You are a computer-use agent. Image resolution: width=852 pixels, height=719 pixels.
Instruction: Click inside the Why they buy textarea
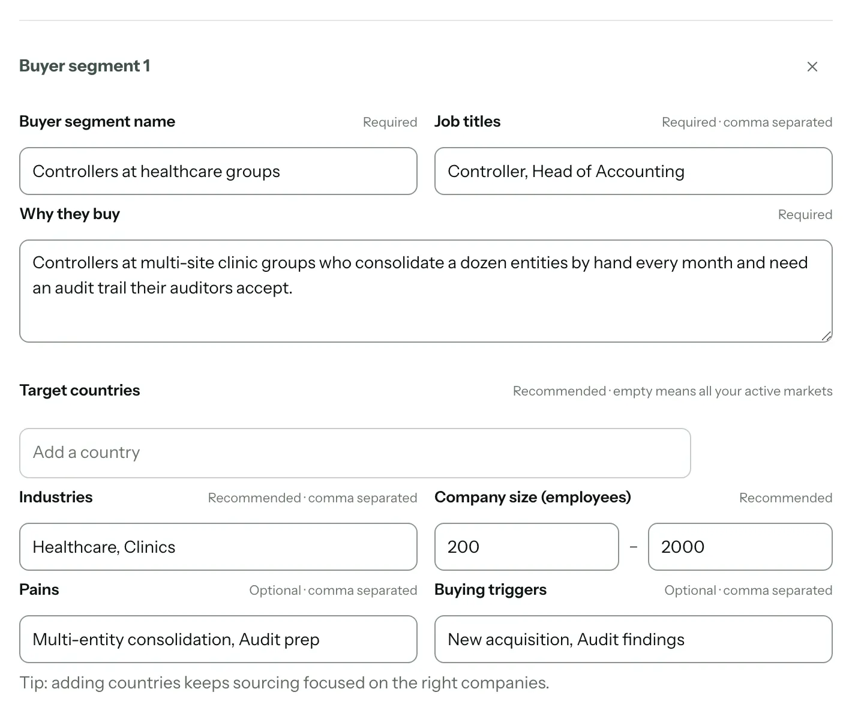pos(426,291)
